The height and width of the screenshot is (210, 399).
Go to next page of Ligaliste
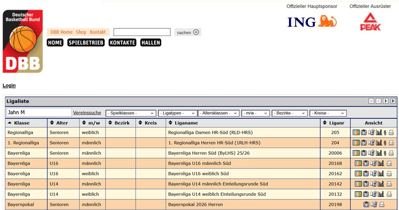tap(386, 101)
